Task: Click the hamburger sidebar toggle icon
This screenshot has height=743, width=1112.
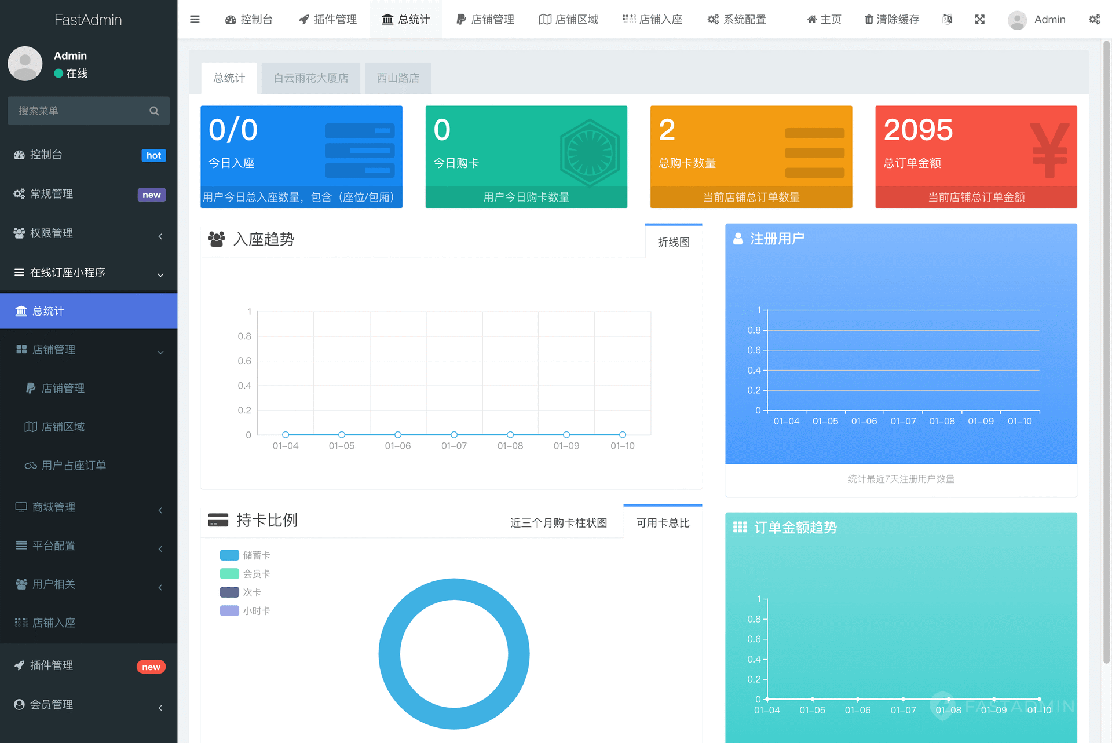Action: coord(195,19)
